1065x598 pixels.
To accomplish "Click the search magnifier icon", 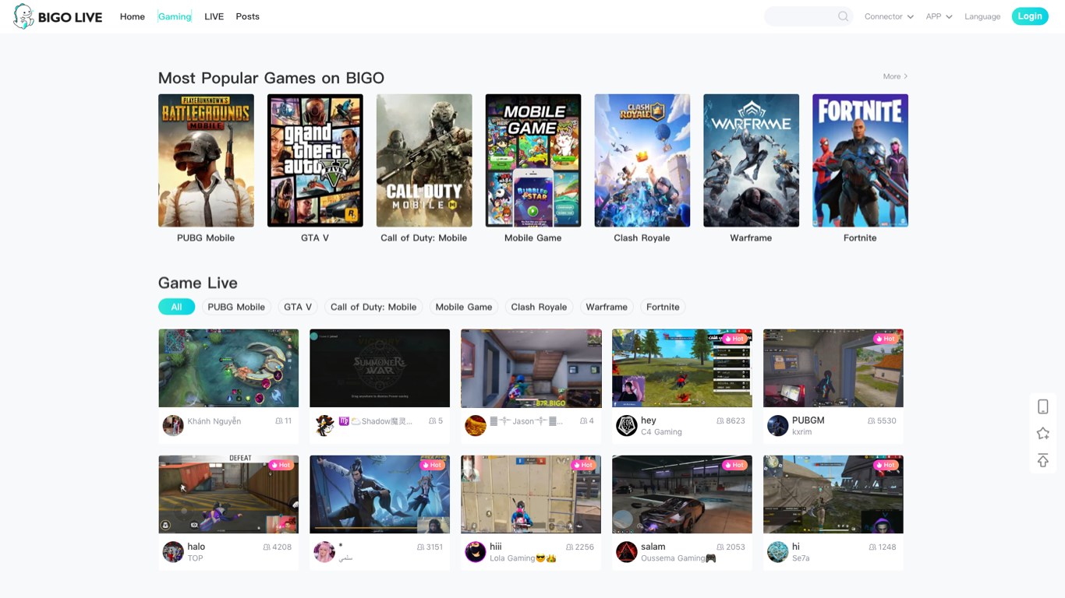I will coord(843,16).
